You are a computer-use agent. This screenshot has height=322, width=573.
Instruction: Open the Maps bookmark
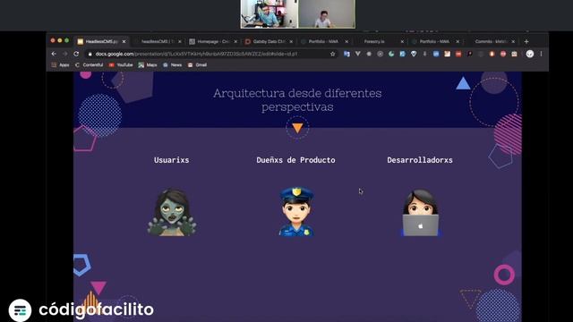tap(148, 65)
